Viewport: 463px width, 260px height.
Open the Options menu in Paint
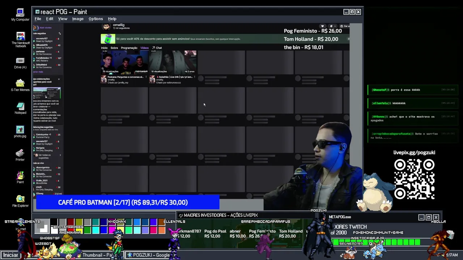96,19
